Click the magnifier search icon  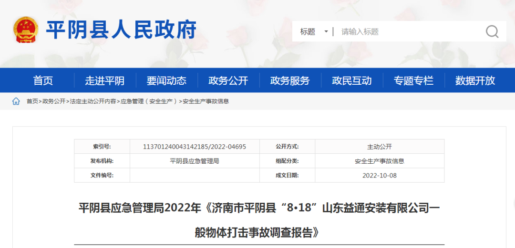pos(492,32)
